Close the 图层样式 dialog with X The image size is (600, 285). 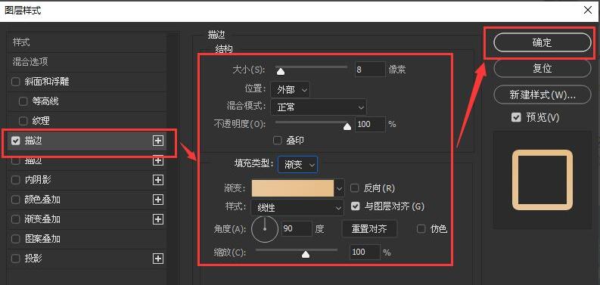[x=588, y=11]
